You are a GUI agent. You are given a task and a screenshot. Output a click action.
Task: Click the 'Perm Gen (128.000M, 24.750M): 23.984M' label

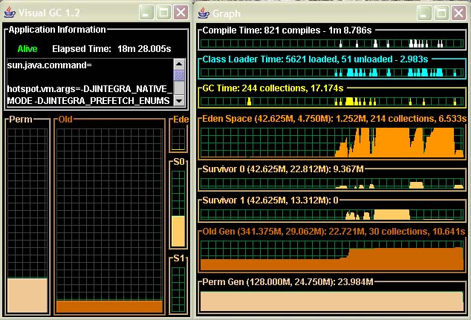(288, 282)
